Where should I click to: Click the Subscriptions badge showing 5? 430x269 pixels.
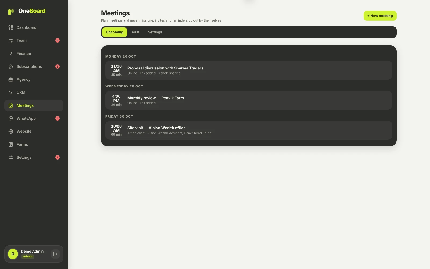pyautogui.click(x=58, y=66)
